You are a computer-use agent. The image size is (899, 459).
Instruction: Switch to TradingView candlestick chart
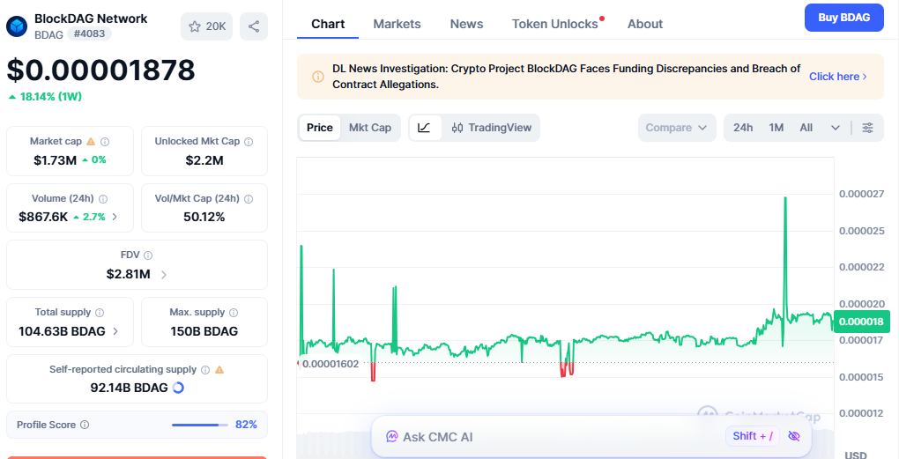[x=491, y=128]
